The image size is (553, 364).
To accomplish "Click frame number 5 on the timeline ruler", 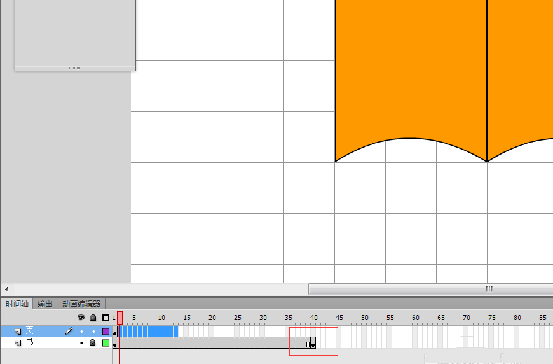I will (x=134, y=318).
